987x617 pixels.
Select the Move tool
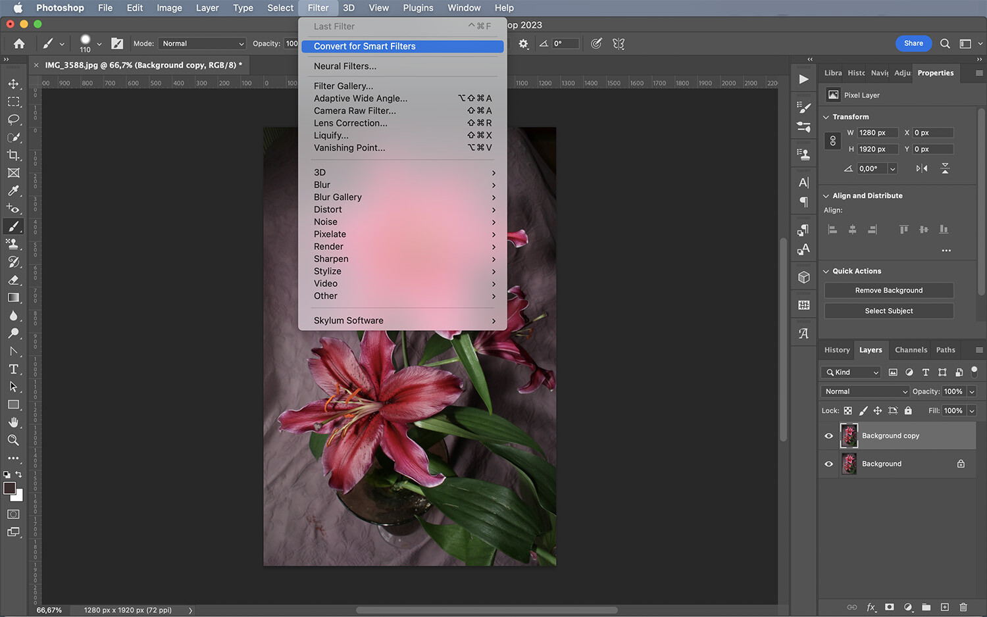pos(13,84)
